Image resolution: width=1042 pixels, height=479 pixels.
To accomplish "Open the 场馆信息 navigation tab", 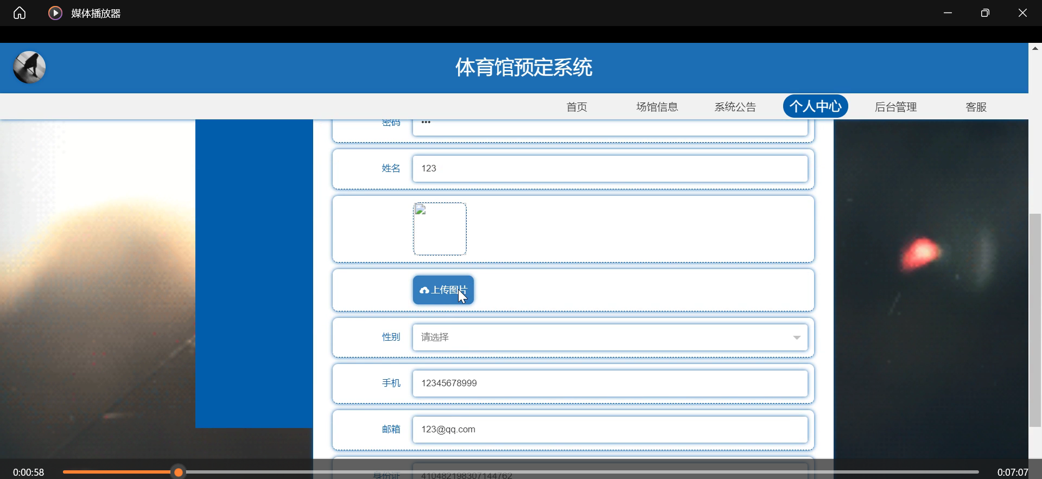I will pyautogui.click(x=657, y=107).
